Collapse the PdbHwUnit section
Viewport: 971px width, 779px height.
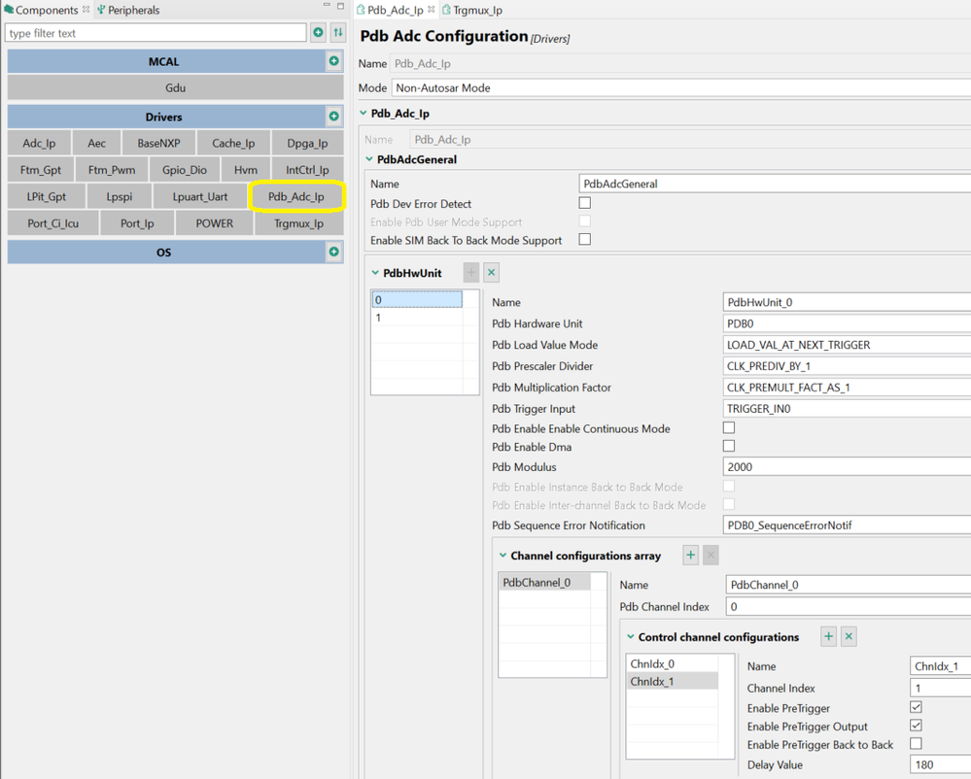coord(375,272)
